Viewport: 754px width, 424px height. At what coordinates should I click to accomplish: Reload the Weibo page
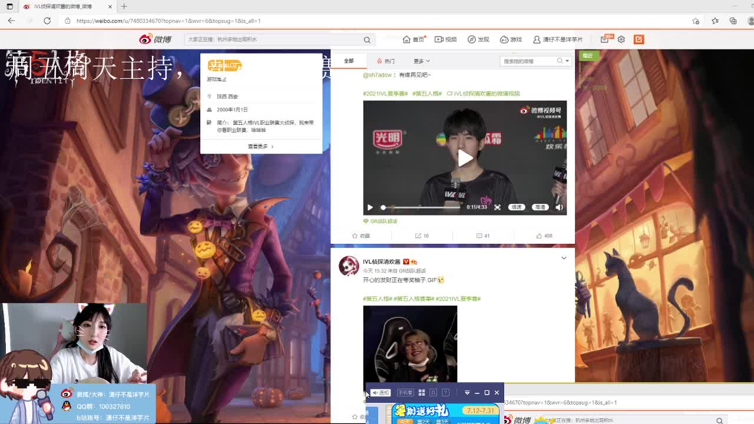tap(47, 21)
